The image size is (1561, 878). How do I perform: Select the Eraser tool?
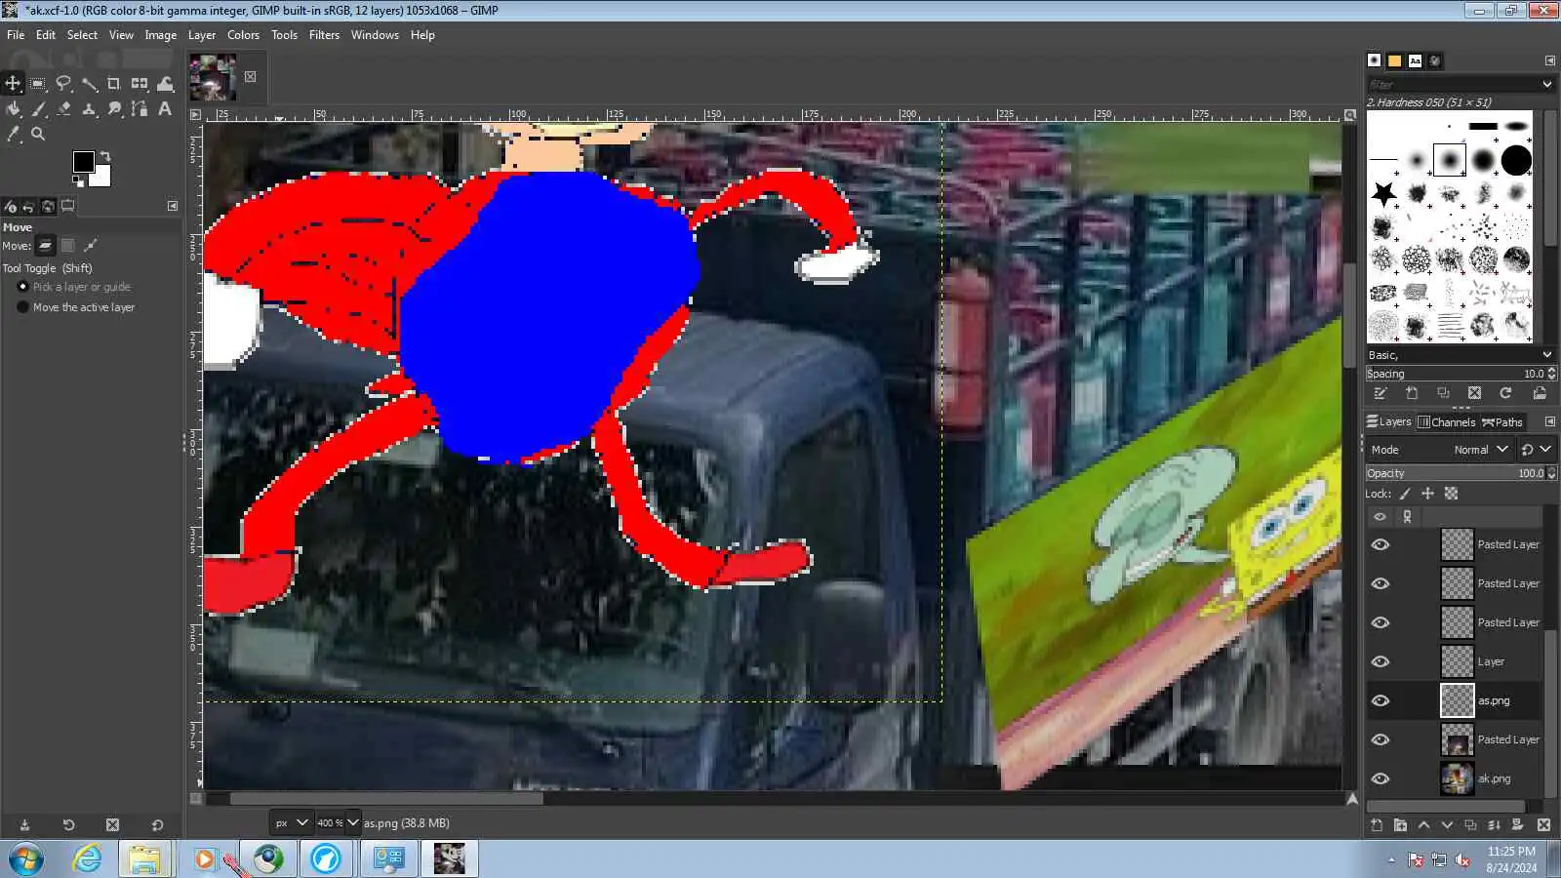63,109
